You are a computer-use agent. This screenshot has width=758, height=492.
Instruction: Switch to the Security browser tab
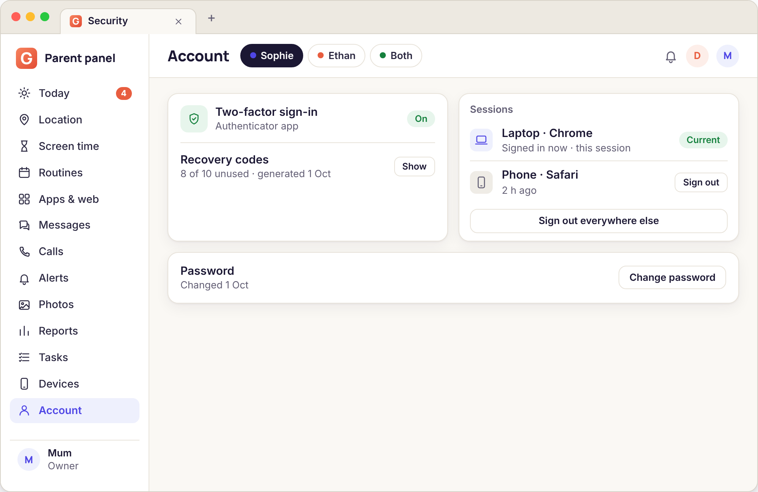tap(128, 21)
